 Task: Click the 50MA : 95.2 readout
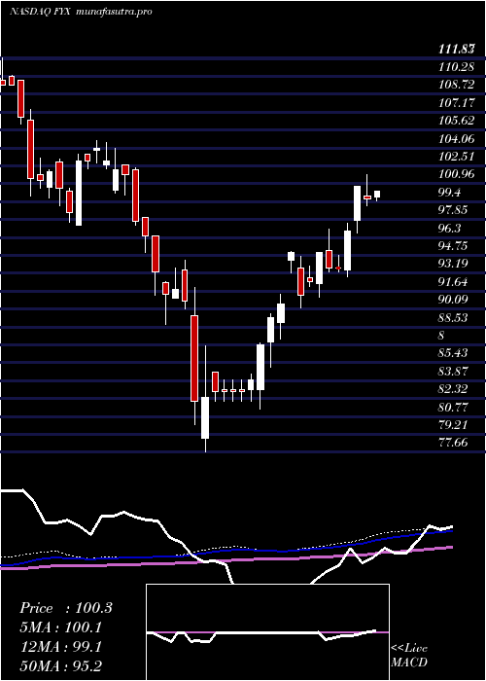[60, 666]
